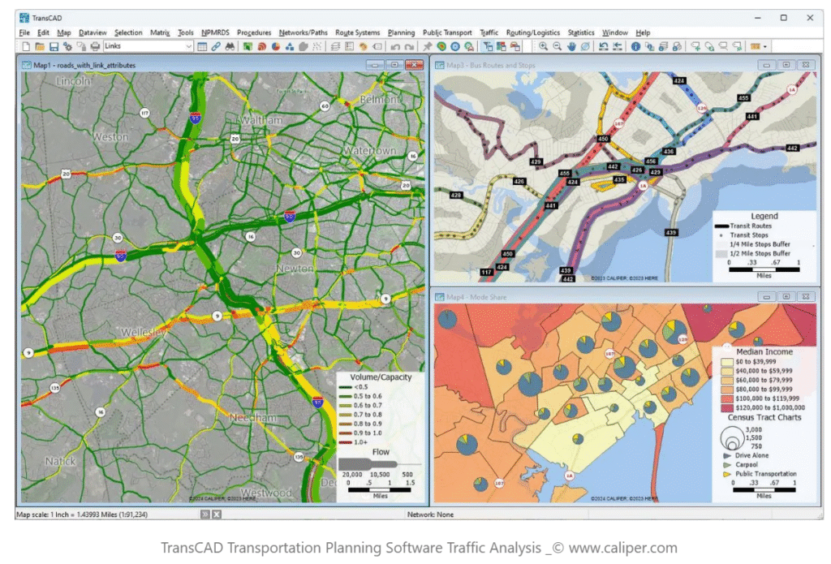Open the File menu
This screenshot has width=831, height=564.
coord(24,32)
